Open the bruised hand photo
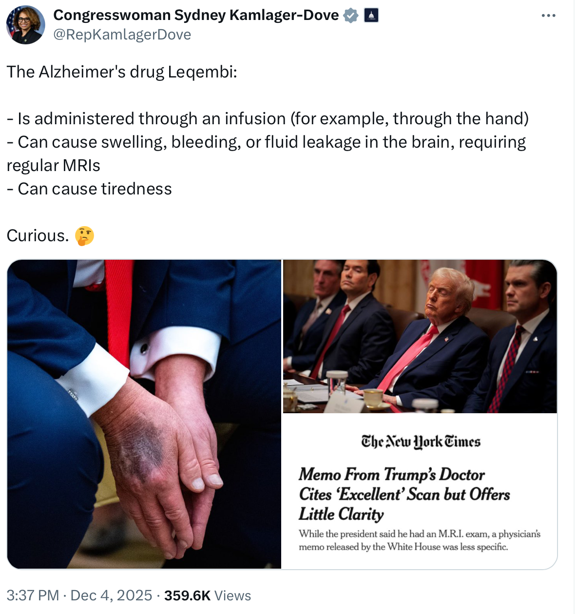The height and width of the screenshot is (614, 577). tap(144, 414)
